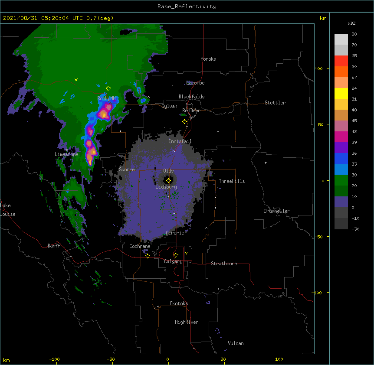
Task: Click the asterisk marker above Limestone label
Action: pyautogui.click(x=66, y=150)
